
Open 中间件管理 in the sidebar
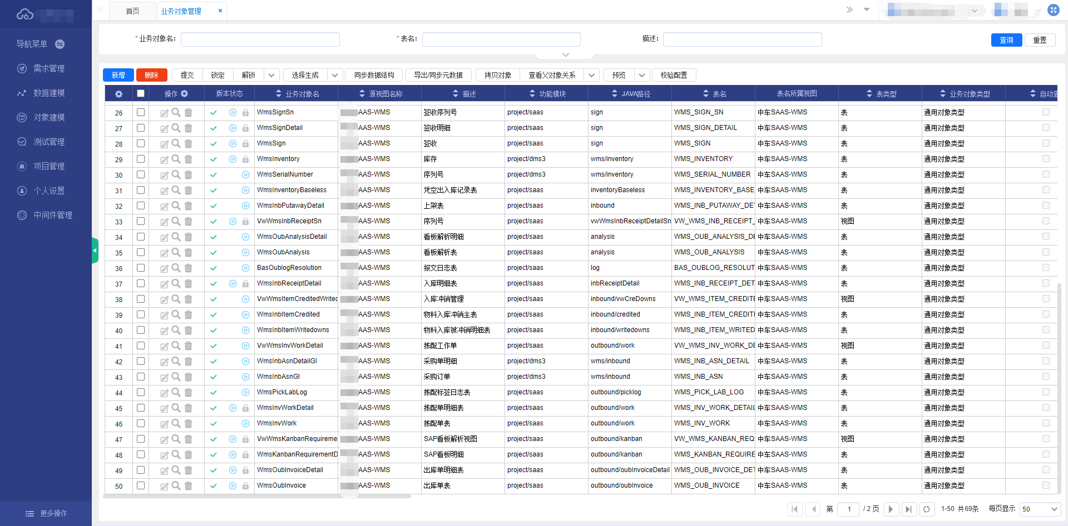(53, 215)
